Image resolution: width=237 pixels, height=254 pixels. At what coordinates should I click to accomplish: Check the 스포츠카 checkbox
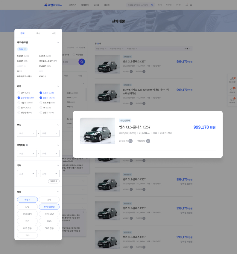pyautogui.click(x=41, y=103)
